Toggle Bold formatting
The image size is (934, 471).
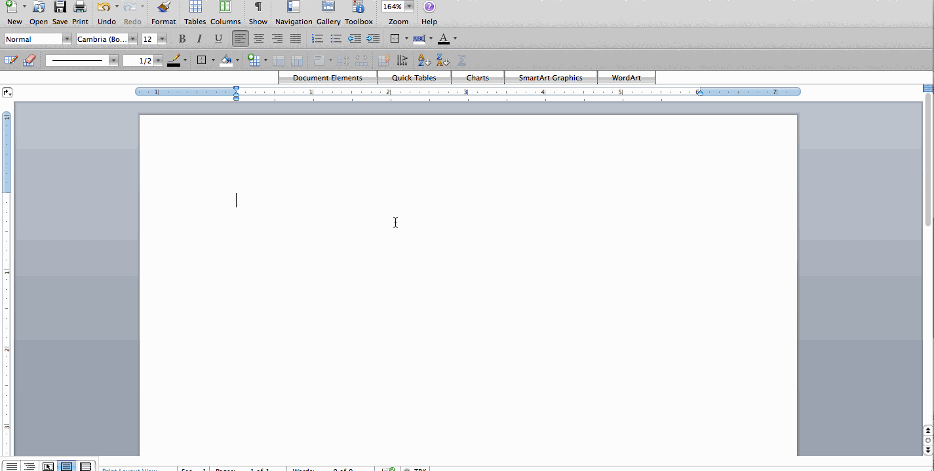click(182, 39)
